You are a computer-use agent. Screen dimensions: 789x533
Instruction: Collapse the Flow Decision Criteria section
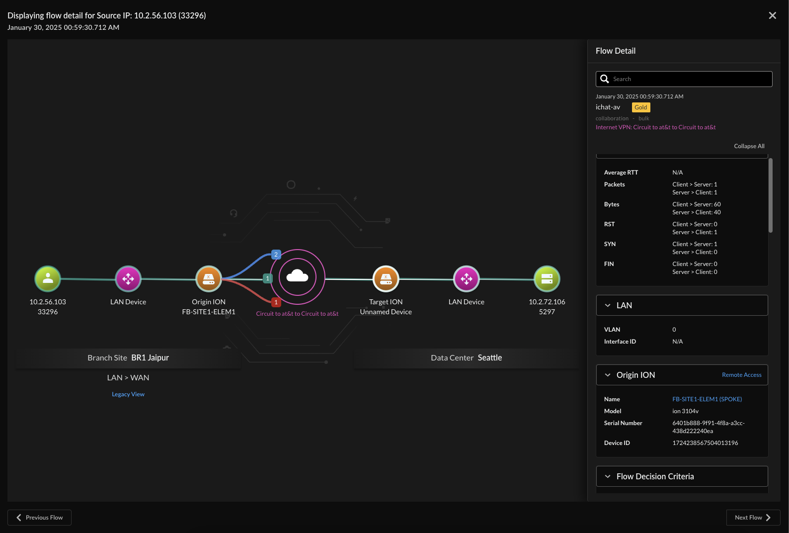(x=608, y=476)
